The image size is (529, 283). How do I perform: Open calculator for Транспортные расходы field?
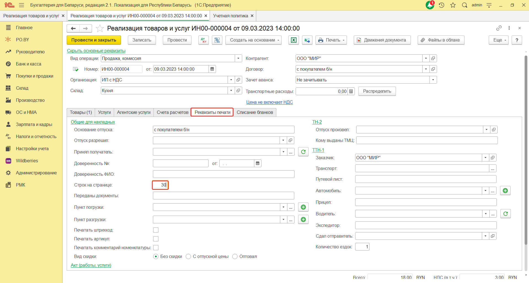351,91
